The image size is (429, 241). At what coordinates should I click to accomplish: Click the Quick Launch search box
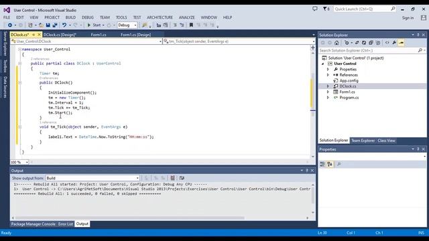(x=365, y=9)
